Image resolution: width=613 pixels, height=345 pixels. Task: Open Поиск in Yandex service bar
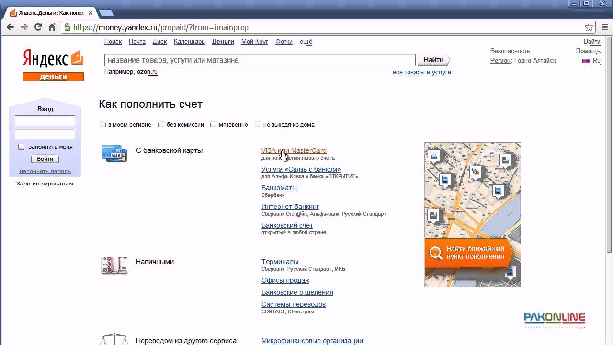tap(113, 42)
